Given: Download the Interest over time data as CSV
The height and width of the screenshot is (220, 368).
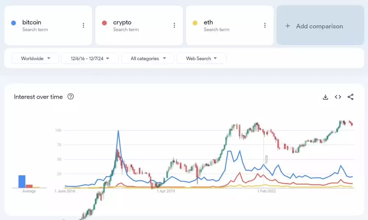Looking at the screenshot, I should 325,97.
